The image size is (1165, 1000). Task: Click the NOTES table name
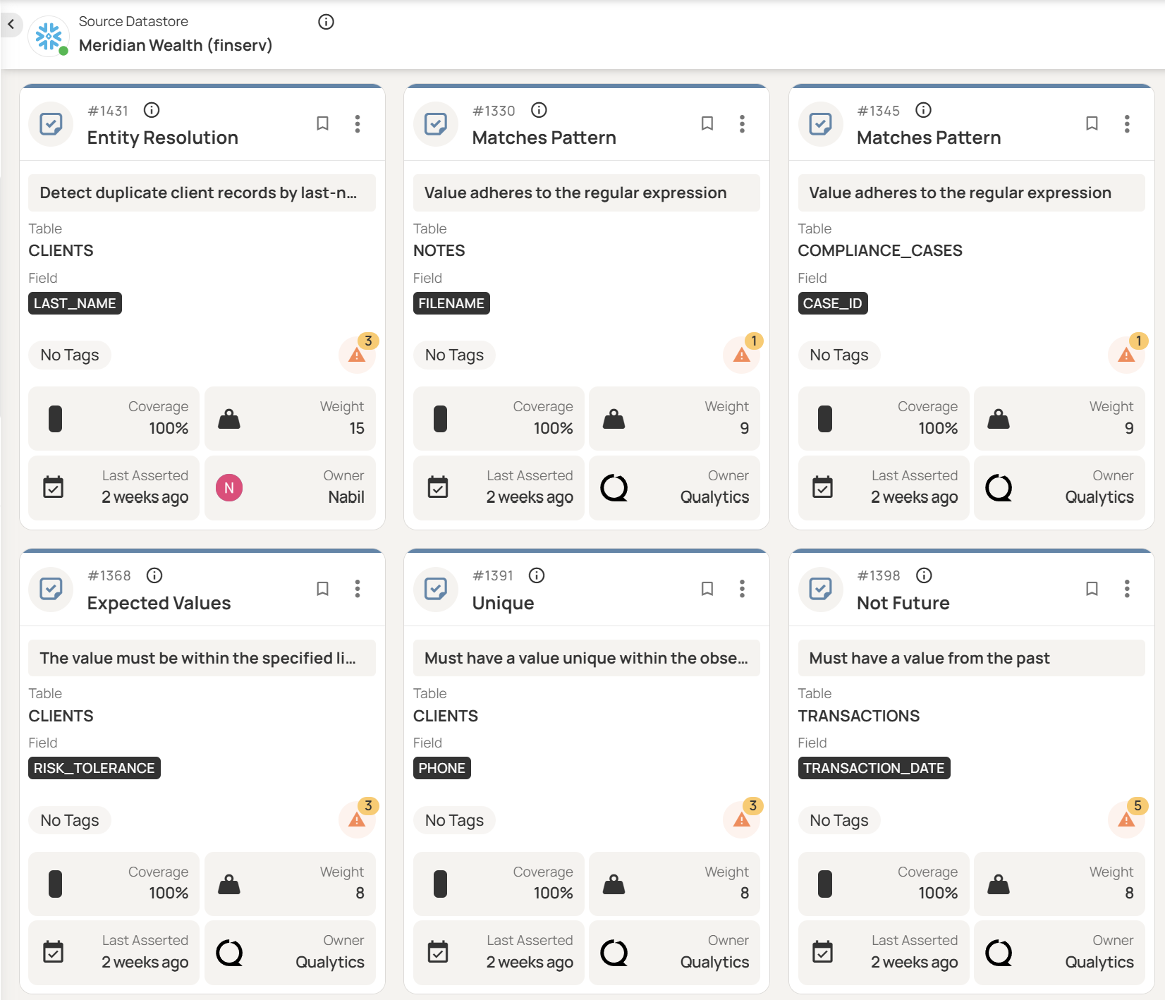click(439, 250)
